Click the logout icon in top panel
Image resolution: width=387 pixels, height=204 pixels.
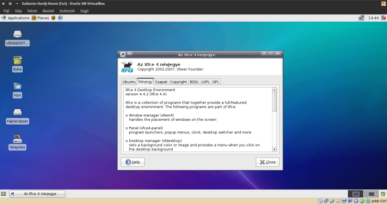coord(384,18)
